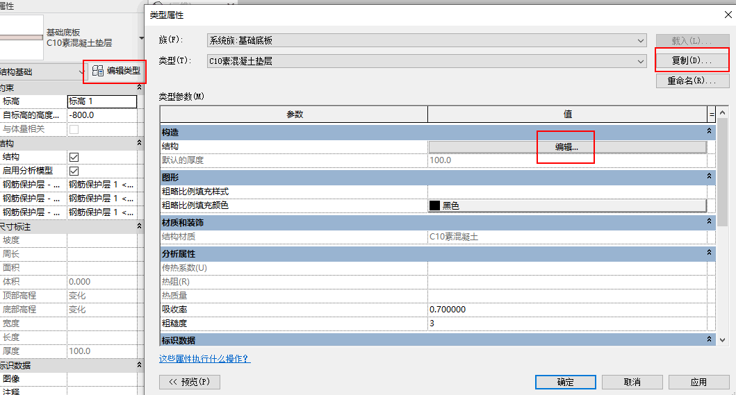Click the 值 column header
The height and width of the screenshot is (395, 736).
567,114
